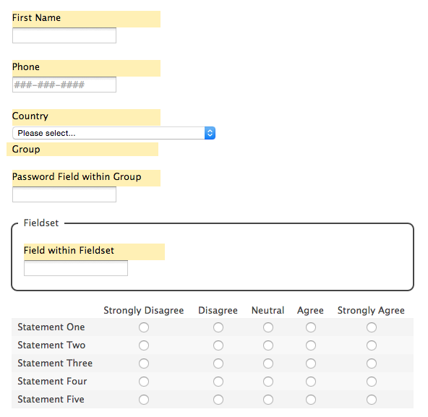Click the blue arrow stepper on Country dropdown

210,133
